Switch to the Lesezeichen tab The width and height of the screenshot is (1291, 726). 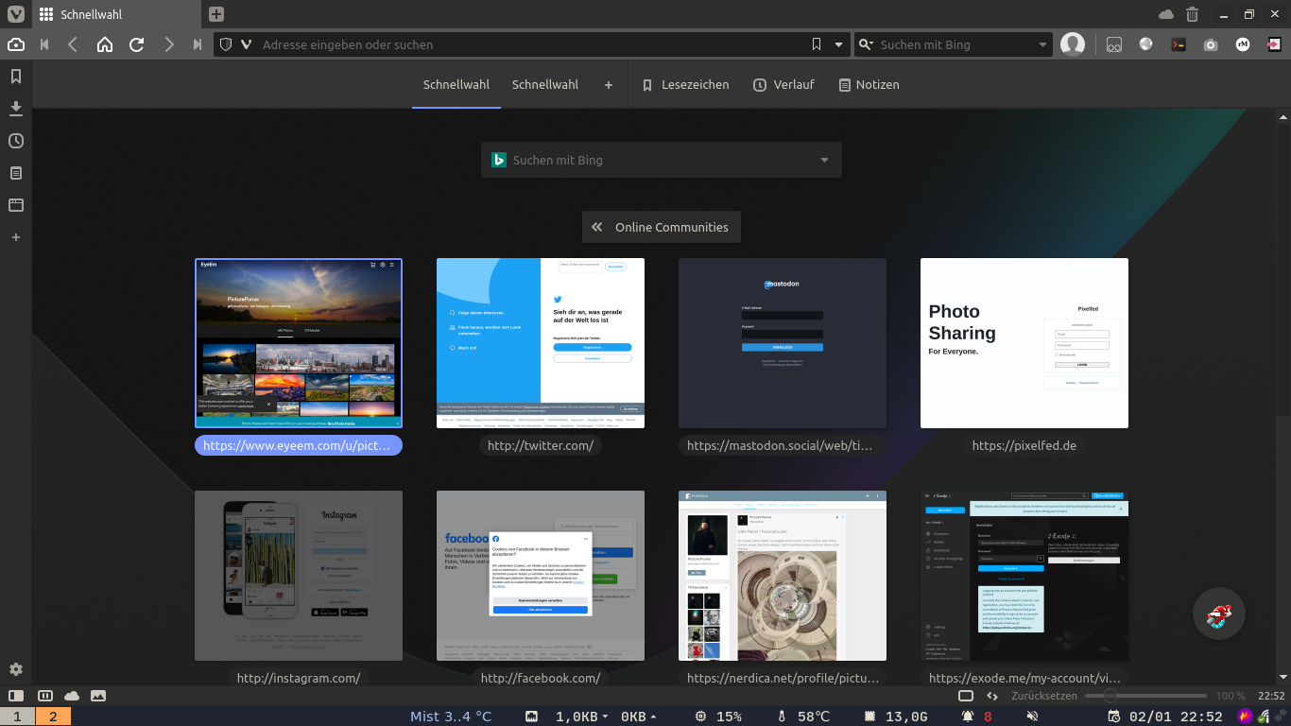tap(685, 85)
